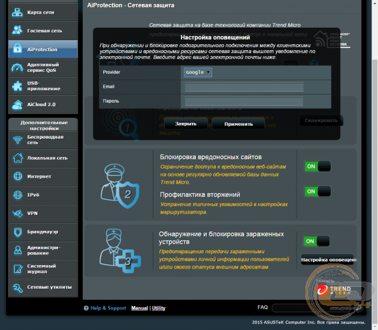Click the Internet globe icon
This screenshot has height=330, width=378.
coord(18,177)
